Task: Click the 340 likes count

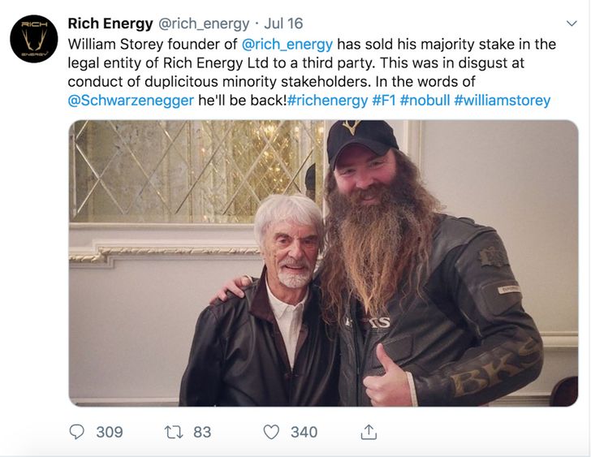Action: pyautogui.click(x=304, y=432)
